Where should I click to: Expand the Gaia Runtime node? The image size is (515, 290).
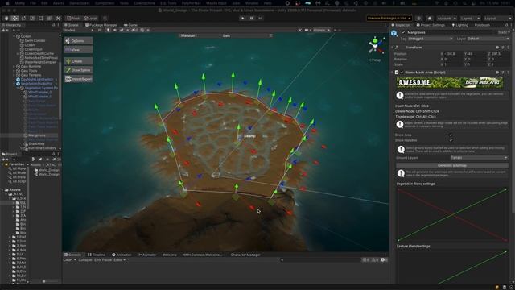[x=14, y=66]
